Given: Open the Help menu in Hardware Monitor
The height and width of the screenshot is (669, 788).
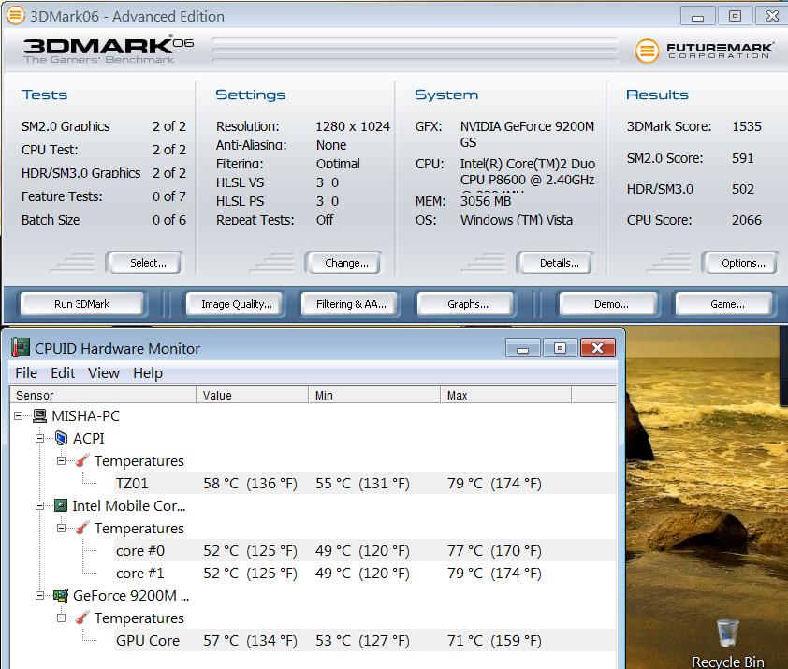Looking at the screenshot, I should pos(148,373).
